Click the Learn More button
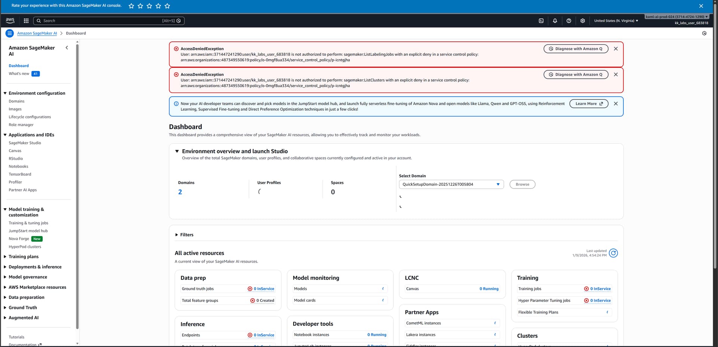The height and width of the screenshot is (347, 718). tap(589, 104)
